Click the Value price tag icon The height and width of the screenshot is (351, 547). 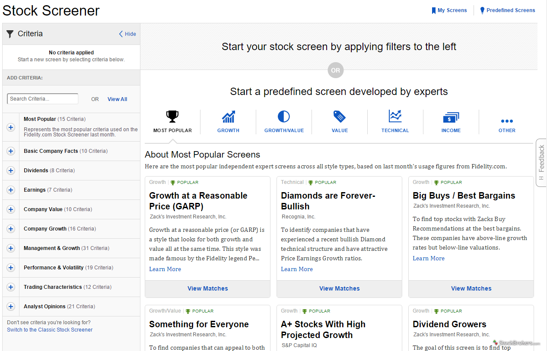[x=340, y=117]
